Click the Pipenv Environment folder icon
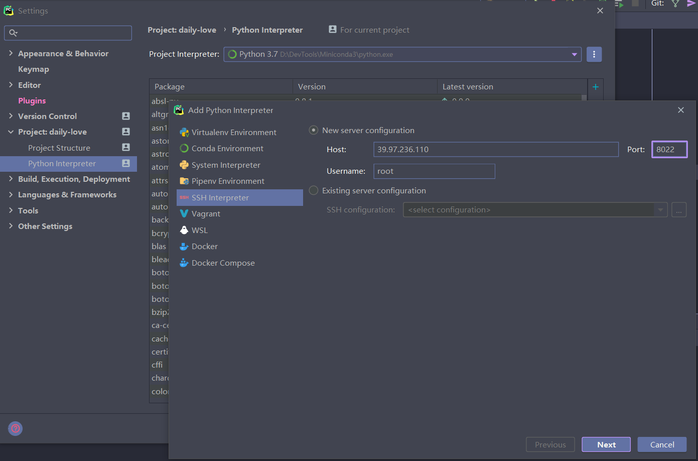Viewport: 698px width, 461px height. pos(184,181)
